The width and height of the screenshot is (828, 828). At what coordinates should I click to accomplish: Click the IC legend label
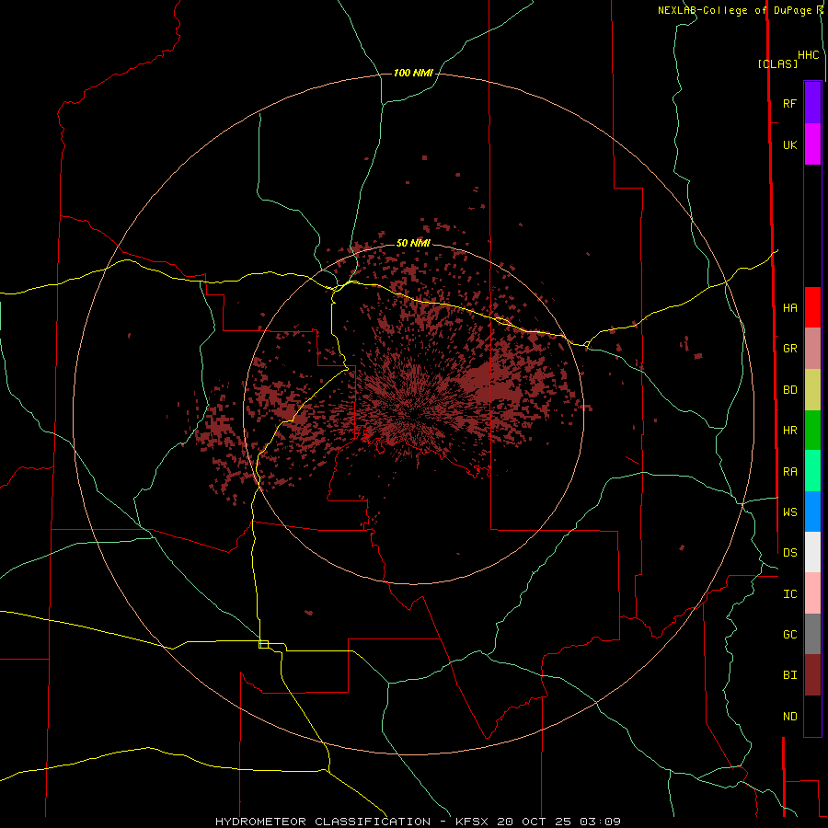tap(789, 594)
